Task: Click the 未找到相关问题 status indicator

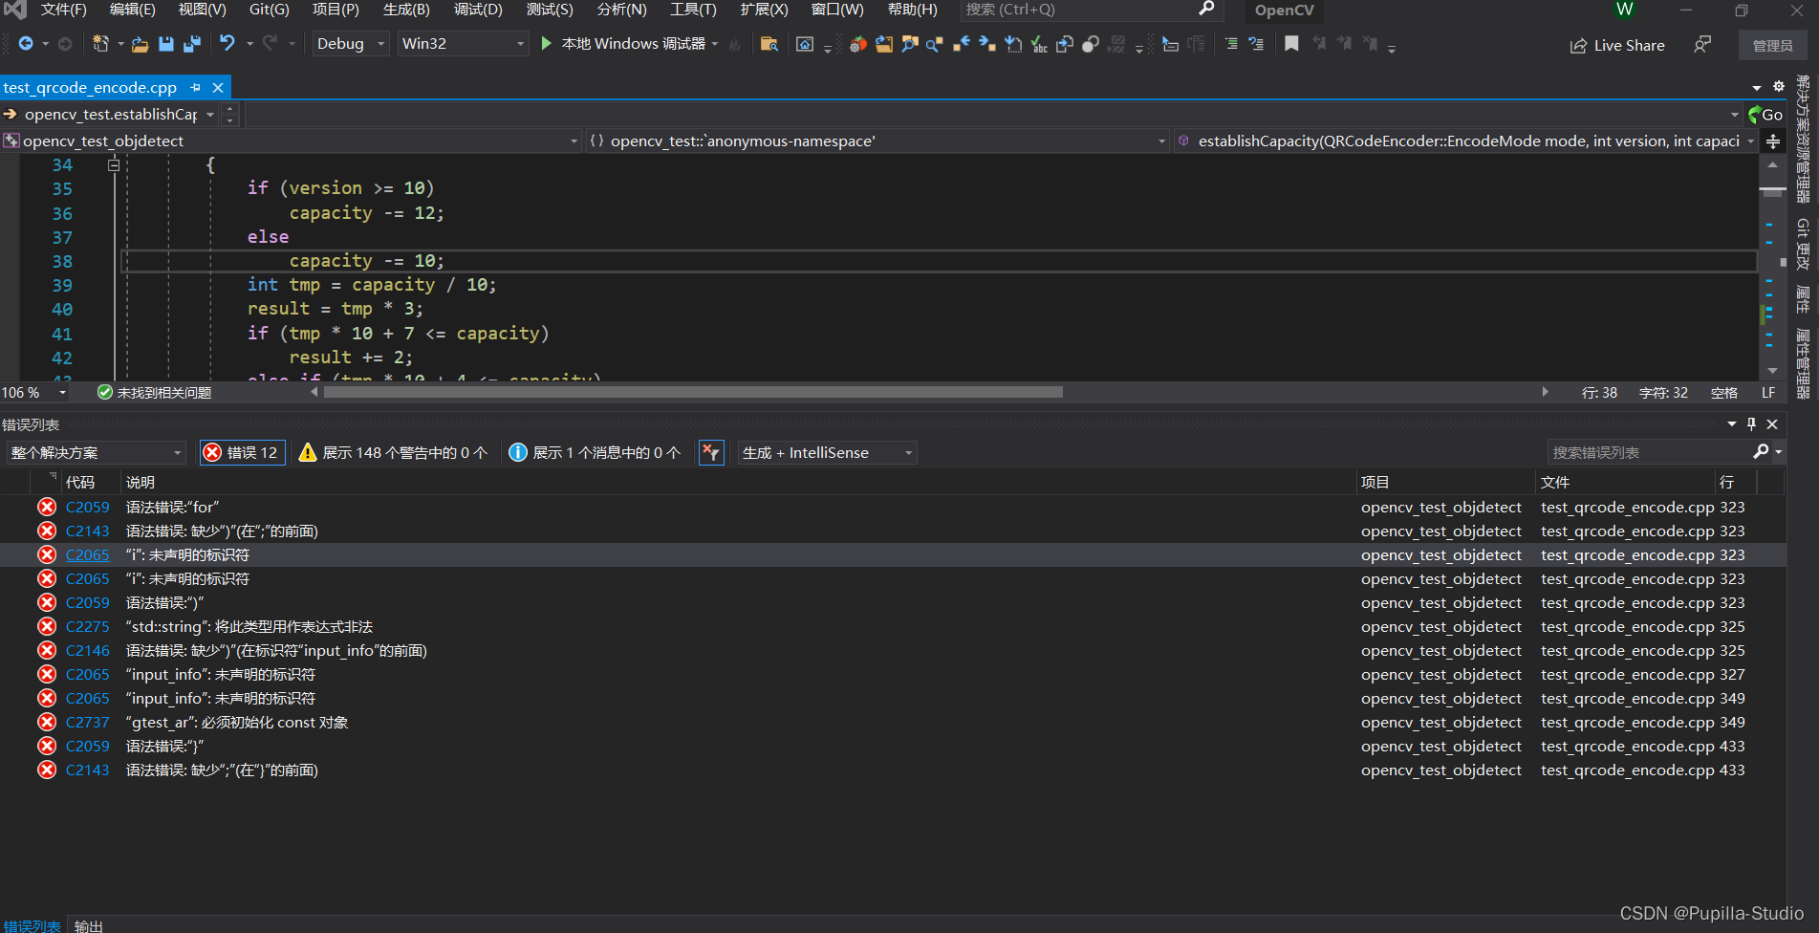Action: click(155, 393)
